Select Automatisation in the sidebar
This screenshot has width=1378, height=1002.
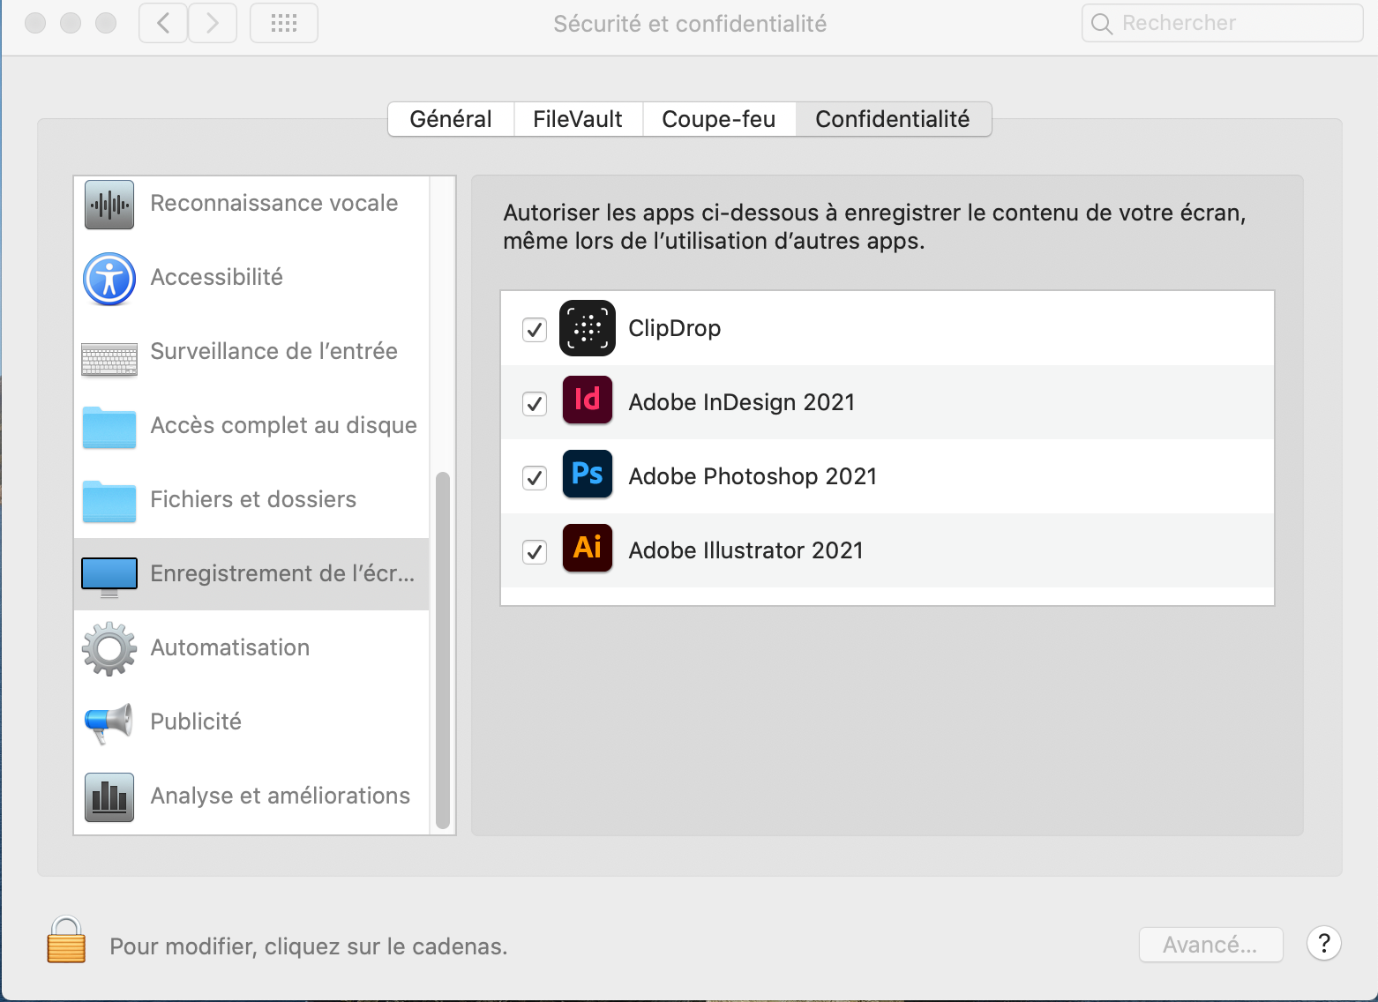click(251, 648)
